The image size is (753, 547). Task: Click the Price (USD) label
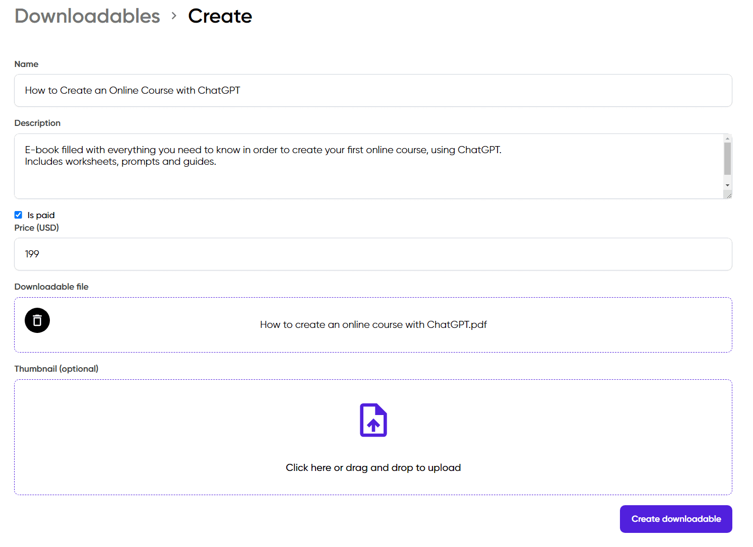[37, 228]
